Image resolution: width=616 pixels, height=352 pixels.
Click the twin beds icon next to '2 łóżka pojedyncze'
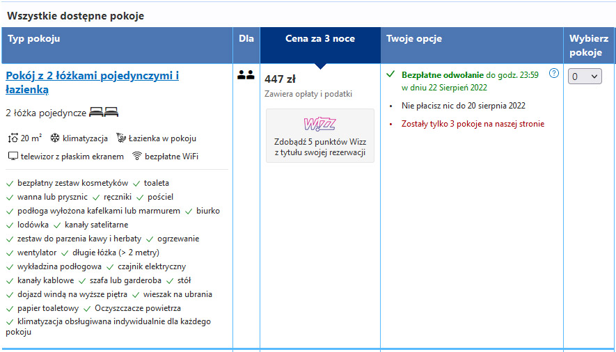pos(104,113)
